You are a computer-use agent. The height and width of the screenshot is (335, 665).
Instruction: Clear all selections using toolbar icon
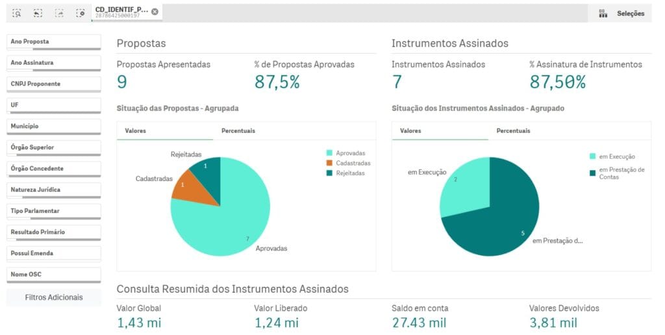(x=81, y=13)
